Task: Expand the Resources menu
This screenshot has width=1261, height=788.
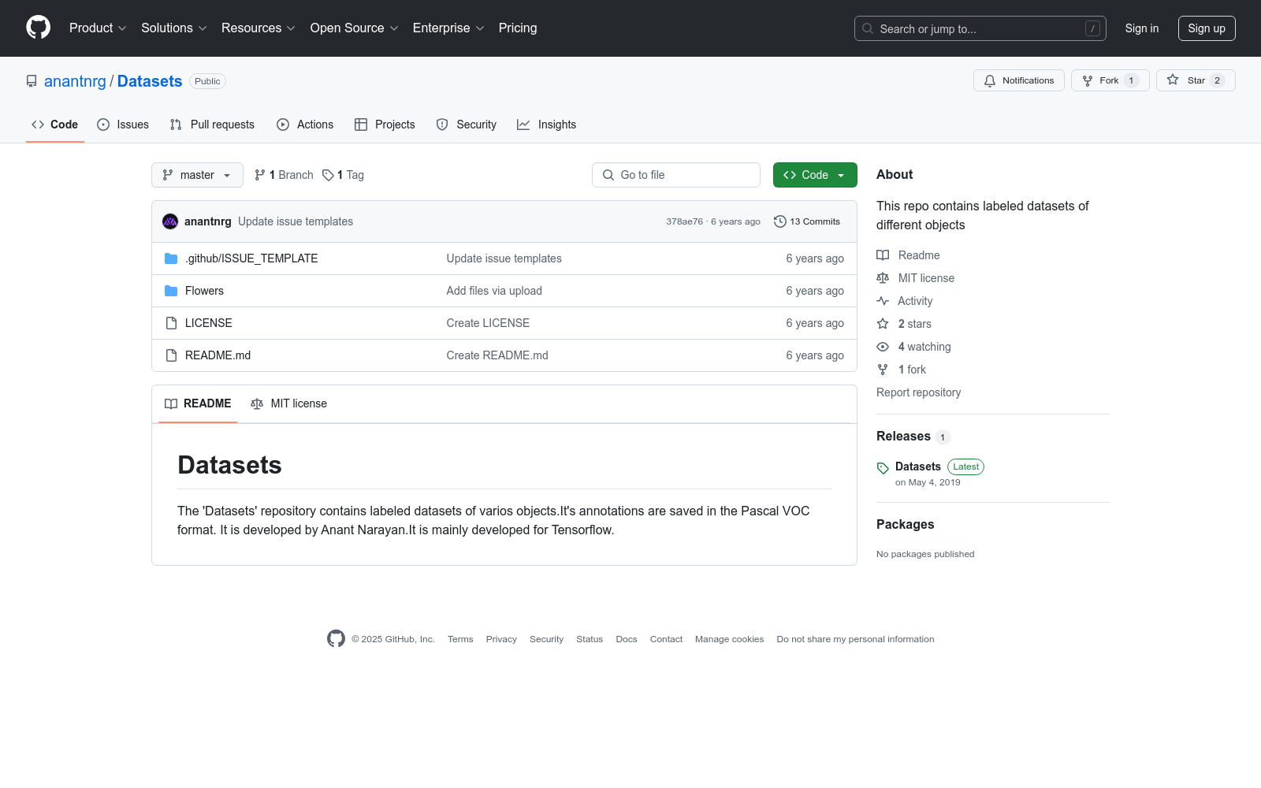Action: pos(259,28)
